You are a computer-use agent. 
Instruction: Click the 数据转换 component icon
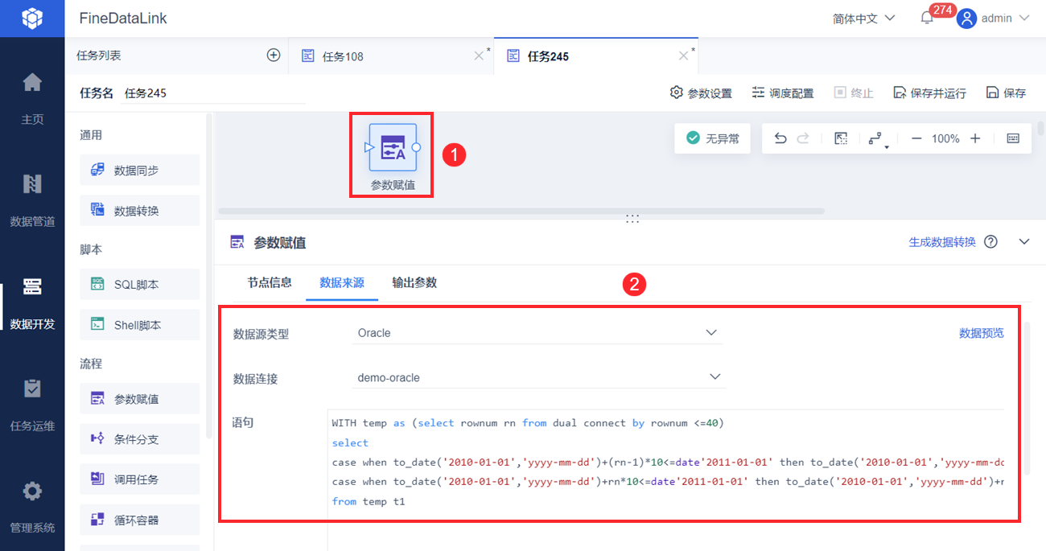pos(97,210)
